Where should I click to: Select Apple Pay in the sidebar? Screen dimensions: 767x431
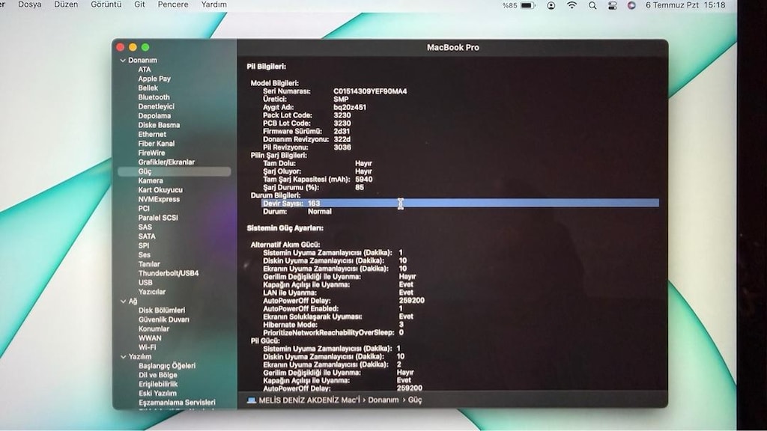coord(154,79)
